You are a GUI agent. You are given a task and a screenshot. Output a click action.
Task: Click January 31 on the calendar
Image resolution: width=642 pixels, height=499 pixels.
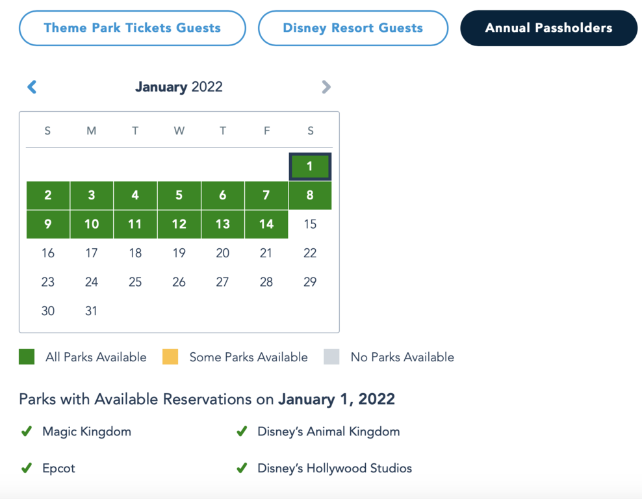tap(92, 311)
